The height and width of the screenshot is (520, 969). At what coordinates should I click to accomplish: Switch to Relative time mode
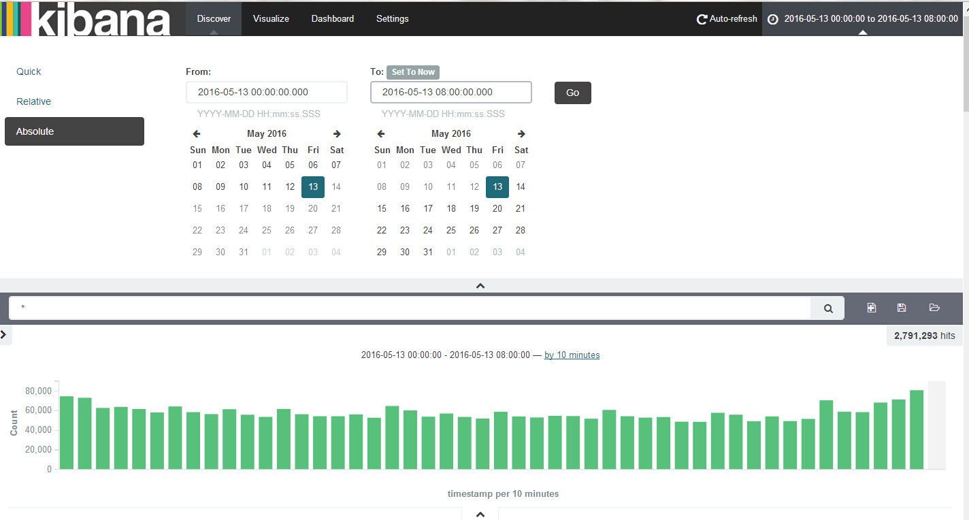34,101
